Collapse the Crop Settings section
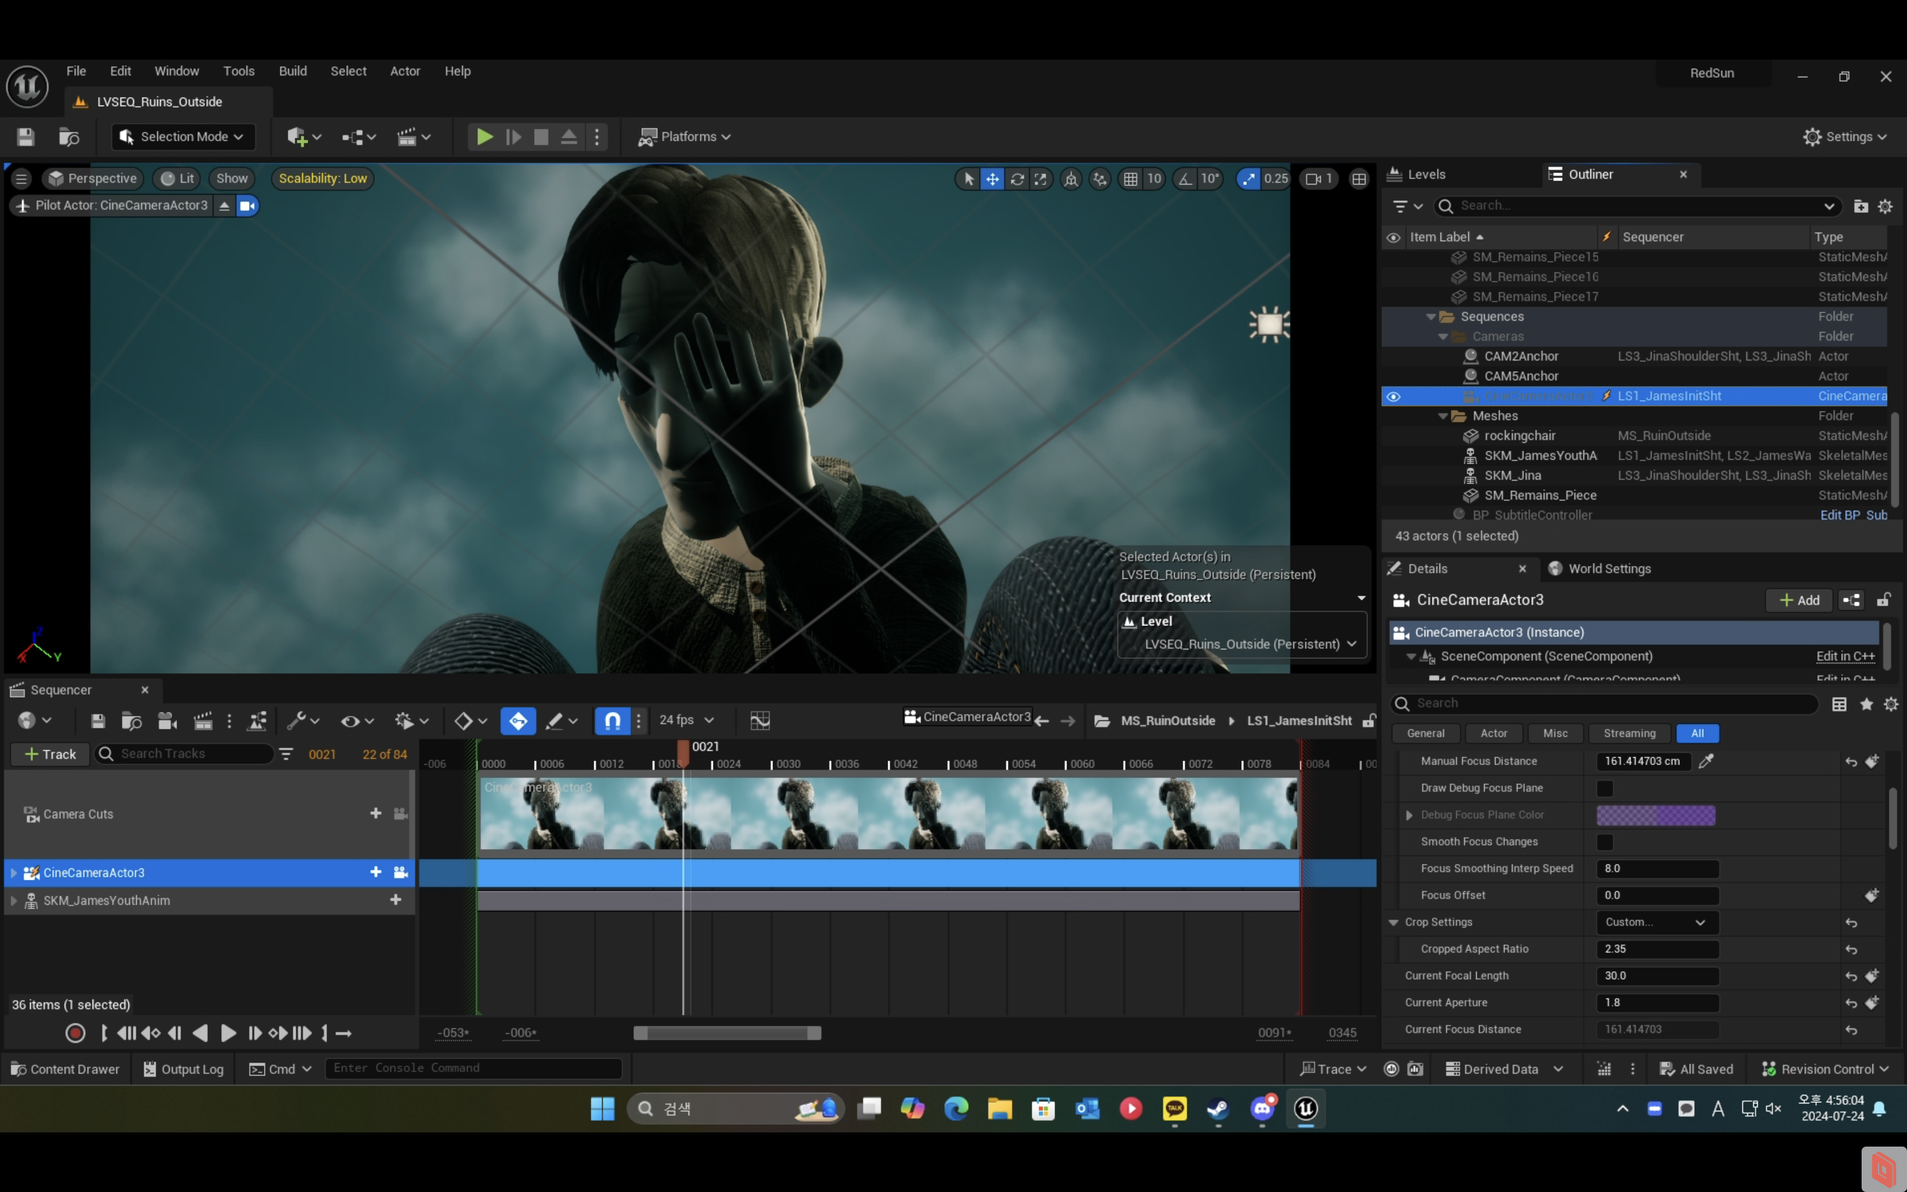 (x=1393, y=922)
